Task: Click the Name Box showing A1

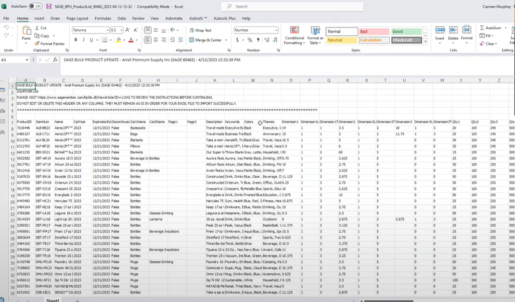Action: 13,60
